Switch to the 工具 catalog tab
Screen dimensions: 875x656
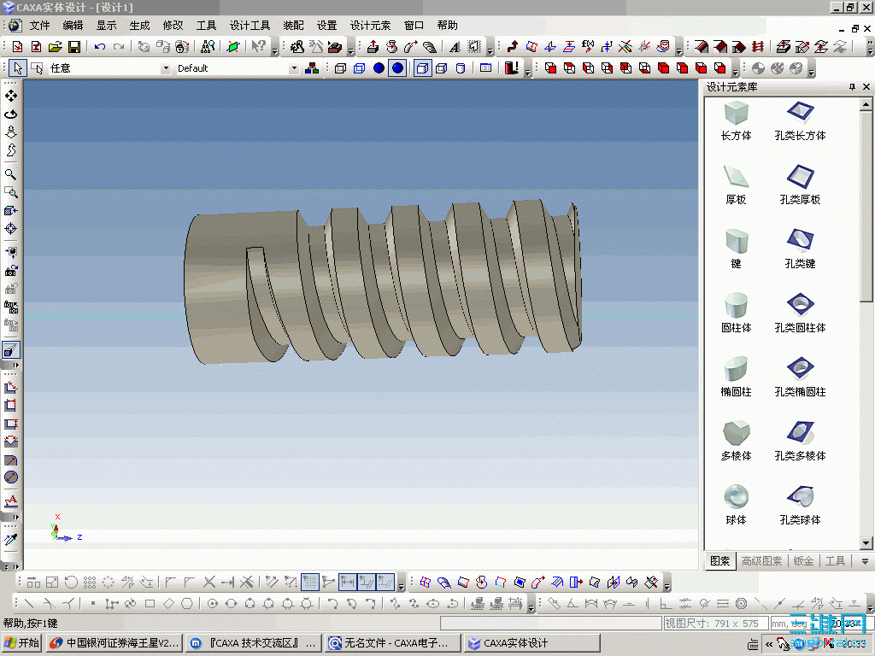click(x=835, y=561)
